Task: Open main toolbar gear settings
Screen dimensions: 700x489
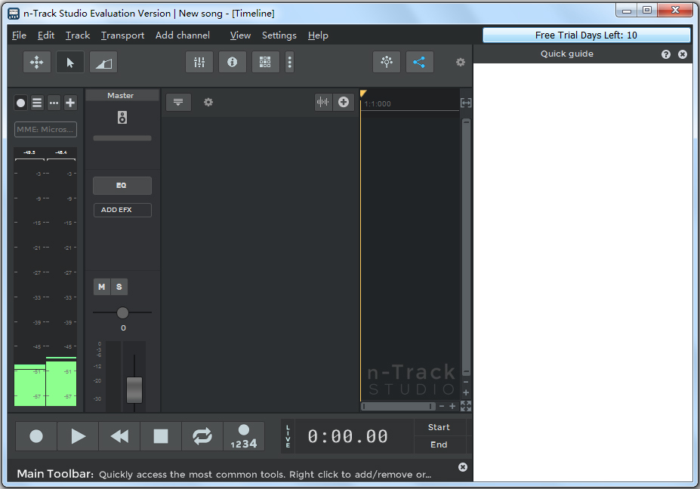Action: pyautogui.click(x=461, y=63)
